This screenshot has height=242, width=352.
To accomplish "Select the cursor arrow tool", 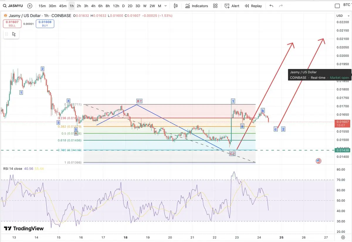I will tap(14, 34).
